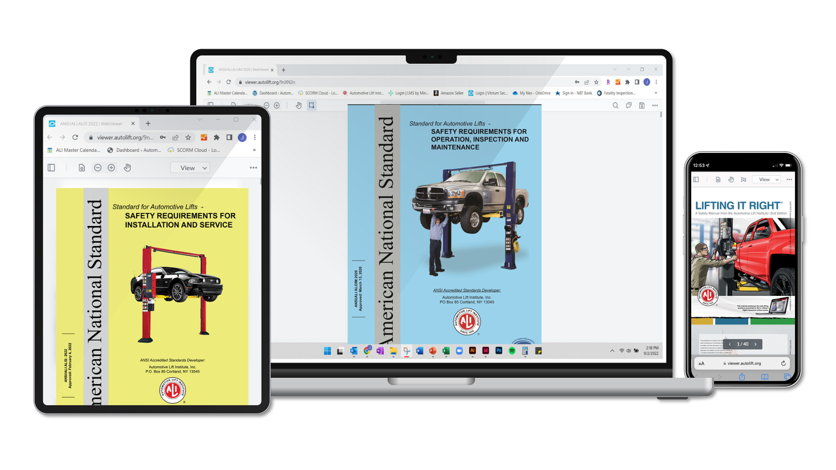Viewport: 836px width, 470px height.
Task: Select the hand pan tool in the laptop viewer
Action: click(299, 105)
